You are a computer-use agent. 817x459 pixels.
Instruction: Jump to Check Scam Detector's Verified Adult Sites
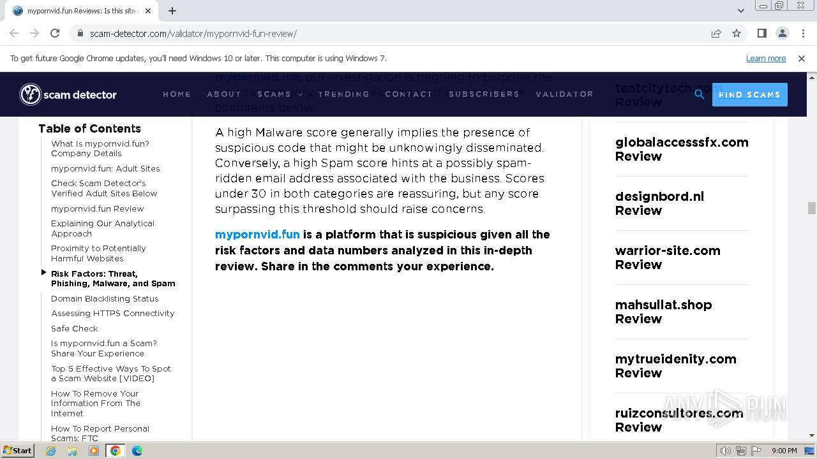click(x=104, y=188)
